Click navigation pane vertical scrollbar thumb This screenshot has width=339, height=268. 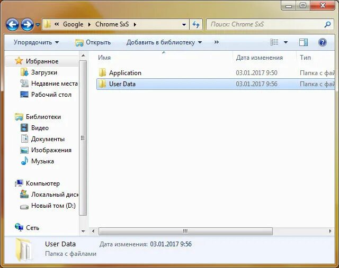(83, 137)
